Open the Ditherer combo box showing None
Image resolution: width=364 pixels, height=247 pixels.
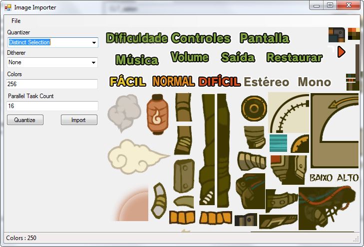[x=52, y=63]
